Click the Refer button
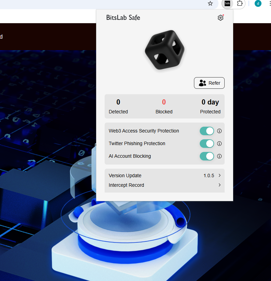This screenshot has width=271, height=281. 209,83
